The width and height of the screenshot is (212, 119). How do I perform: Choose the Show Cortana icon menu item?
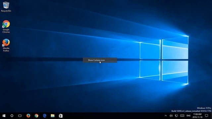tap(100, 60)
